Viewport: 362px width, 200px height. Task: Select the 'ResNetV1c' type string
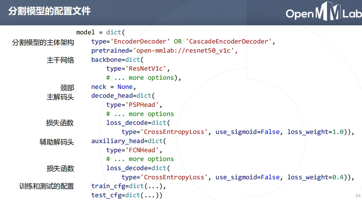click(x=146, y=68)
